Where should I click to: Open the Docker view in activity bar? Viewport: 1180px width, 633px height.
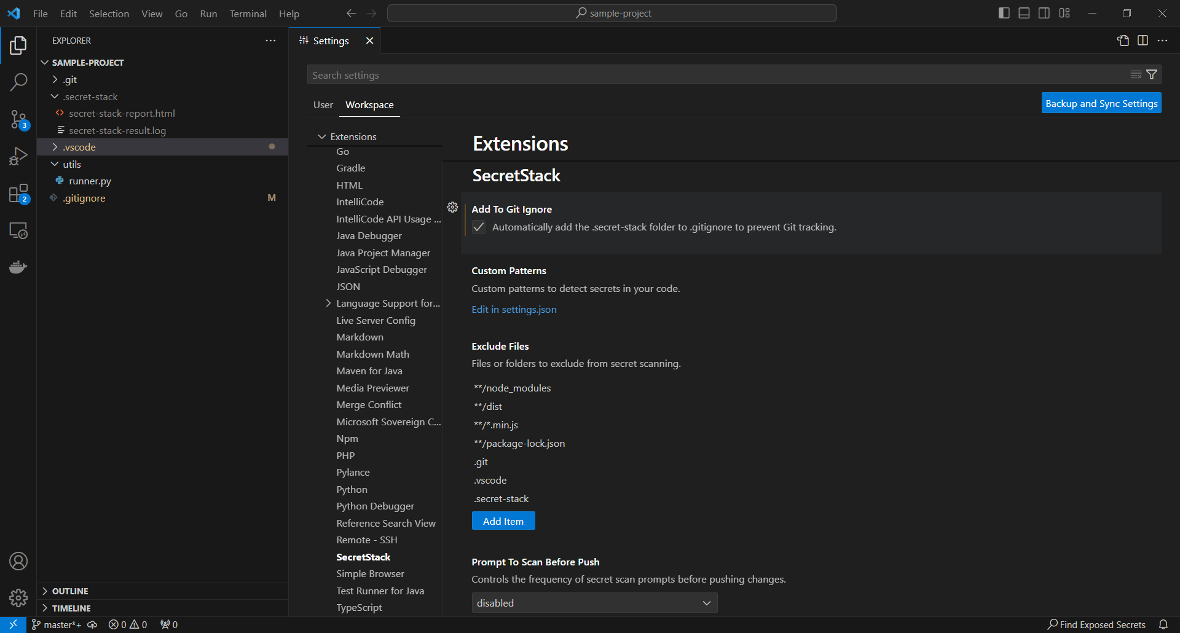(18, 267)
